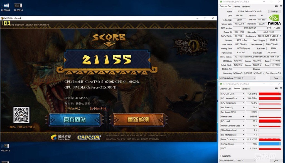Click the GPU Core Clock sensor graph

click(270, 94)
